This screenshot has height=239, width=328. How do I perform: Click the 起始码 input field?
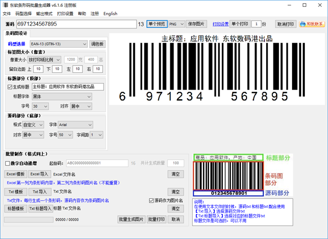97,164
